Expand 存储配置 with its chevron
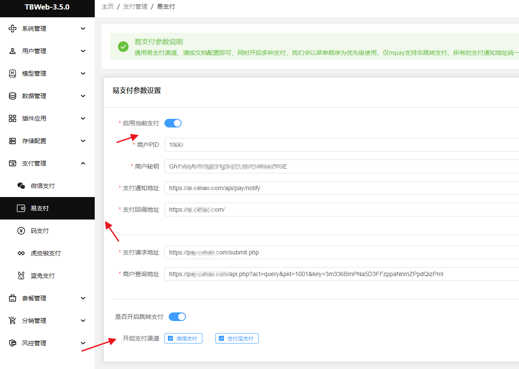This screenshot has width=519, height=369. (x=83, y=141)
